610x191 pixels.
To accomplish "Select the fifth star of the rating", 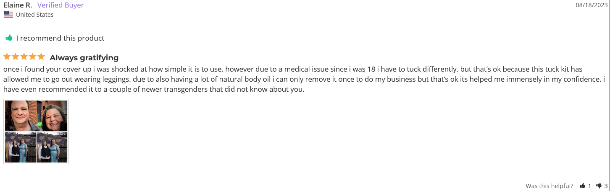I will pos(41,57).
